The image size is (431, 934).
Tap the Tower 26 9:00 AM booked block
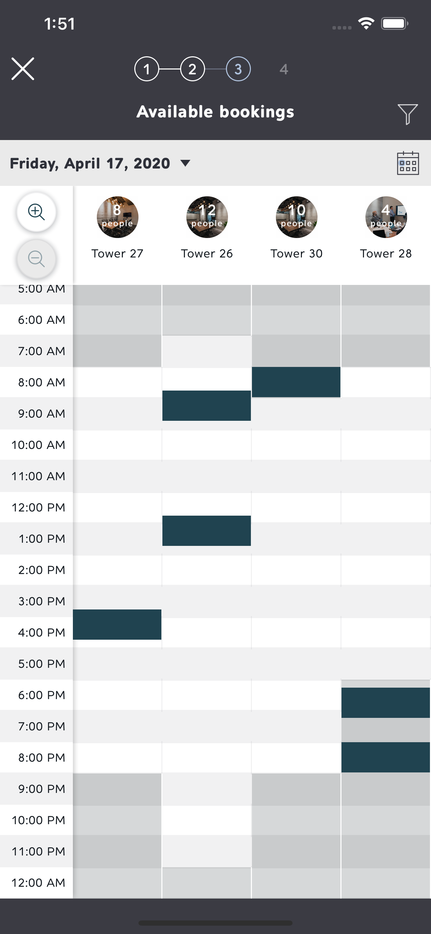[206, 405]
